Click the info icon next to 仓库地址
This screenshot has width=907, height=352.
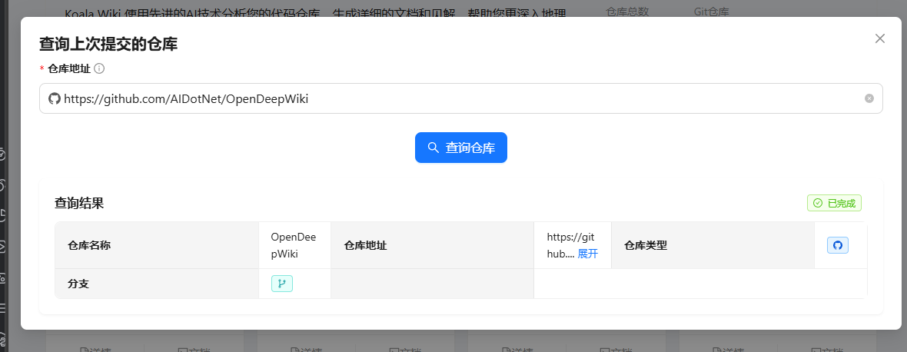99,68
